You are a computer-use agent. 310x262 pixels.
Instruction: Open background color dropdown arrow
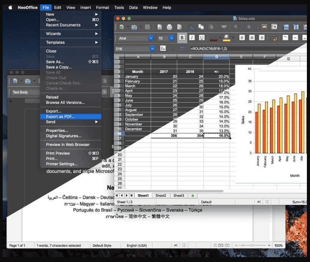233,37
